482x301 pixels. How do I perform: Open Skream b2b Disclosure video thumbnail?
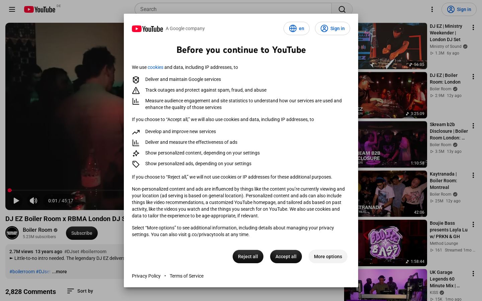click(392, 144)
